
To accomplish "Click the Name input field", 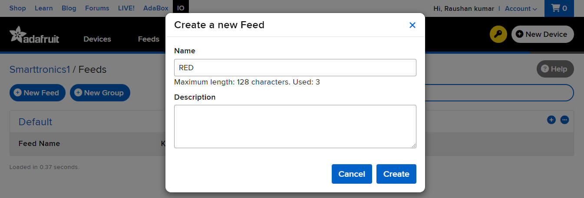I will [x=295, y=68].
